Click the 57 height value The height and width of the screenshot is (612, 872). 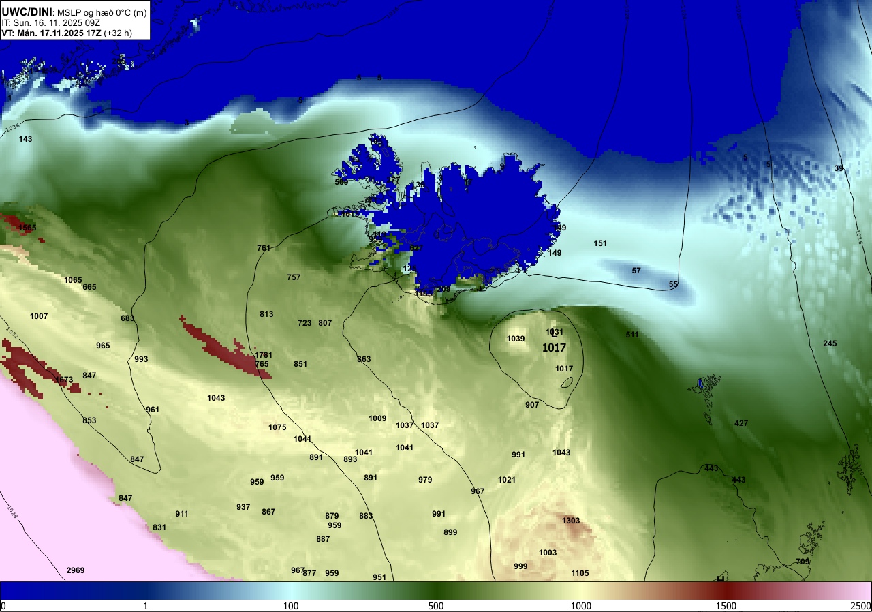(x=636, y=271)
